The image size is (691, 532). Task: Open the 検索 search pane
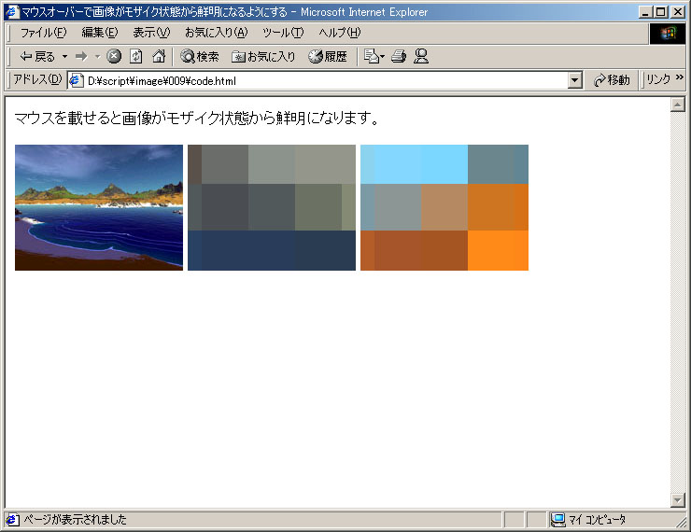coord(200,56)
